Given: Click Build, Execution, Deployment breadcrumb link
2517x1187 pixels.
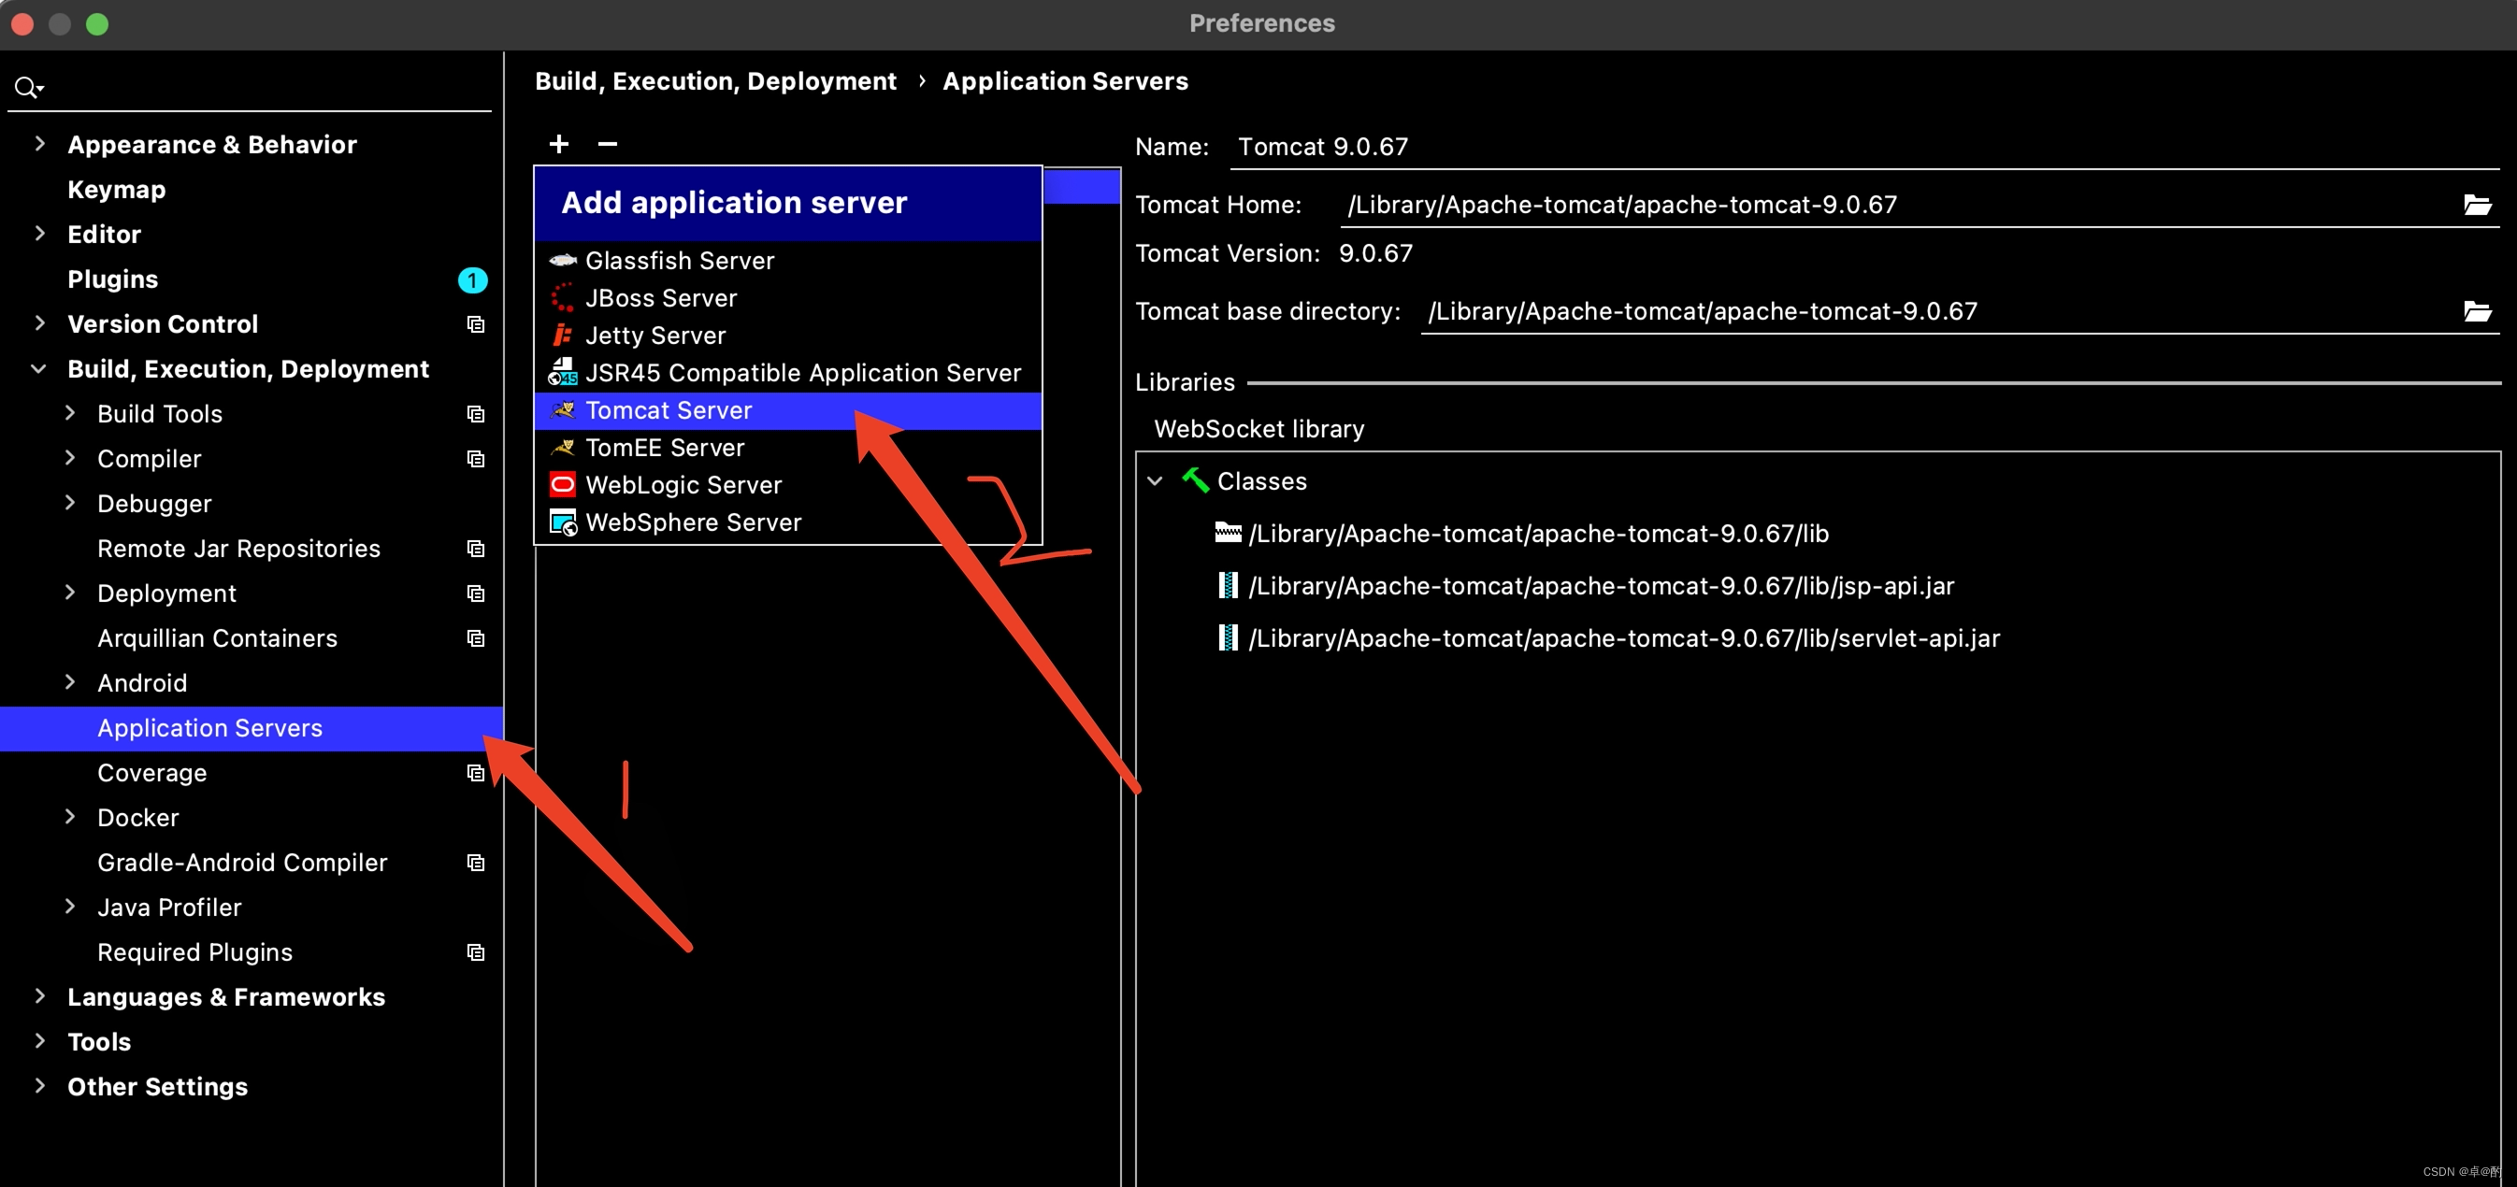Looking at the screenshot, I should tap(715, 81).
